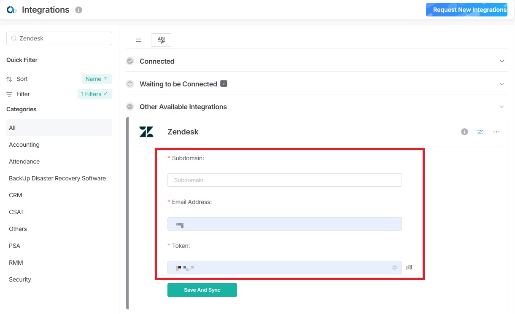Click the API settings toolbar icon

coord(161,40)
